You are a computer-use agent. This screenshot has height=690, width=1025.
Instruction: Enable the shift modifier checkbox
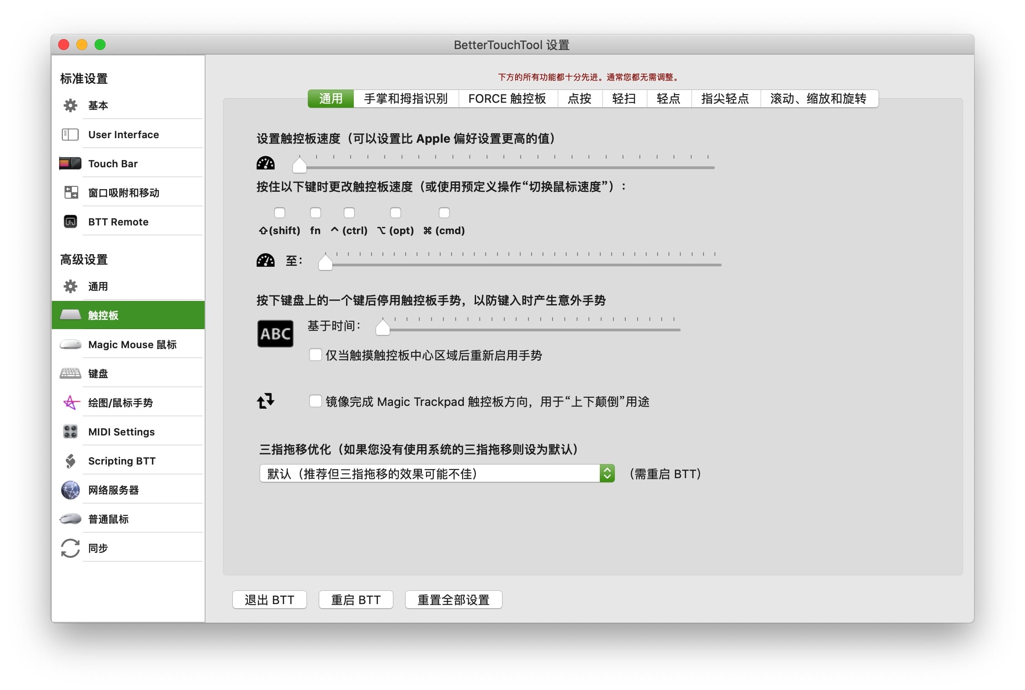tap(280, 213)
